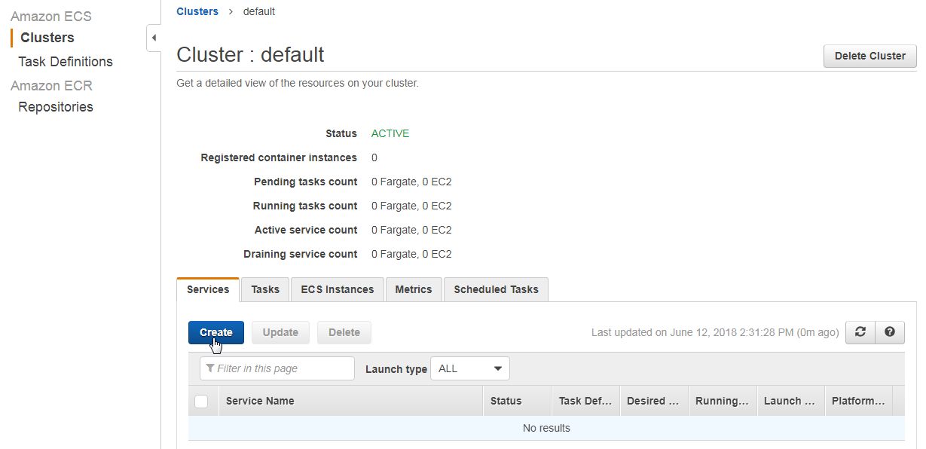Viewport: 926px width, 449px height.
Task: Click the blue Create button
Action: point(216,332)
